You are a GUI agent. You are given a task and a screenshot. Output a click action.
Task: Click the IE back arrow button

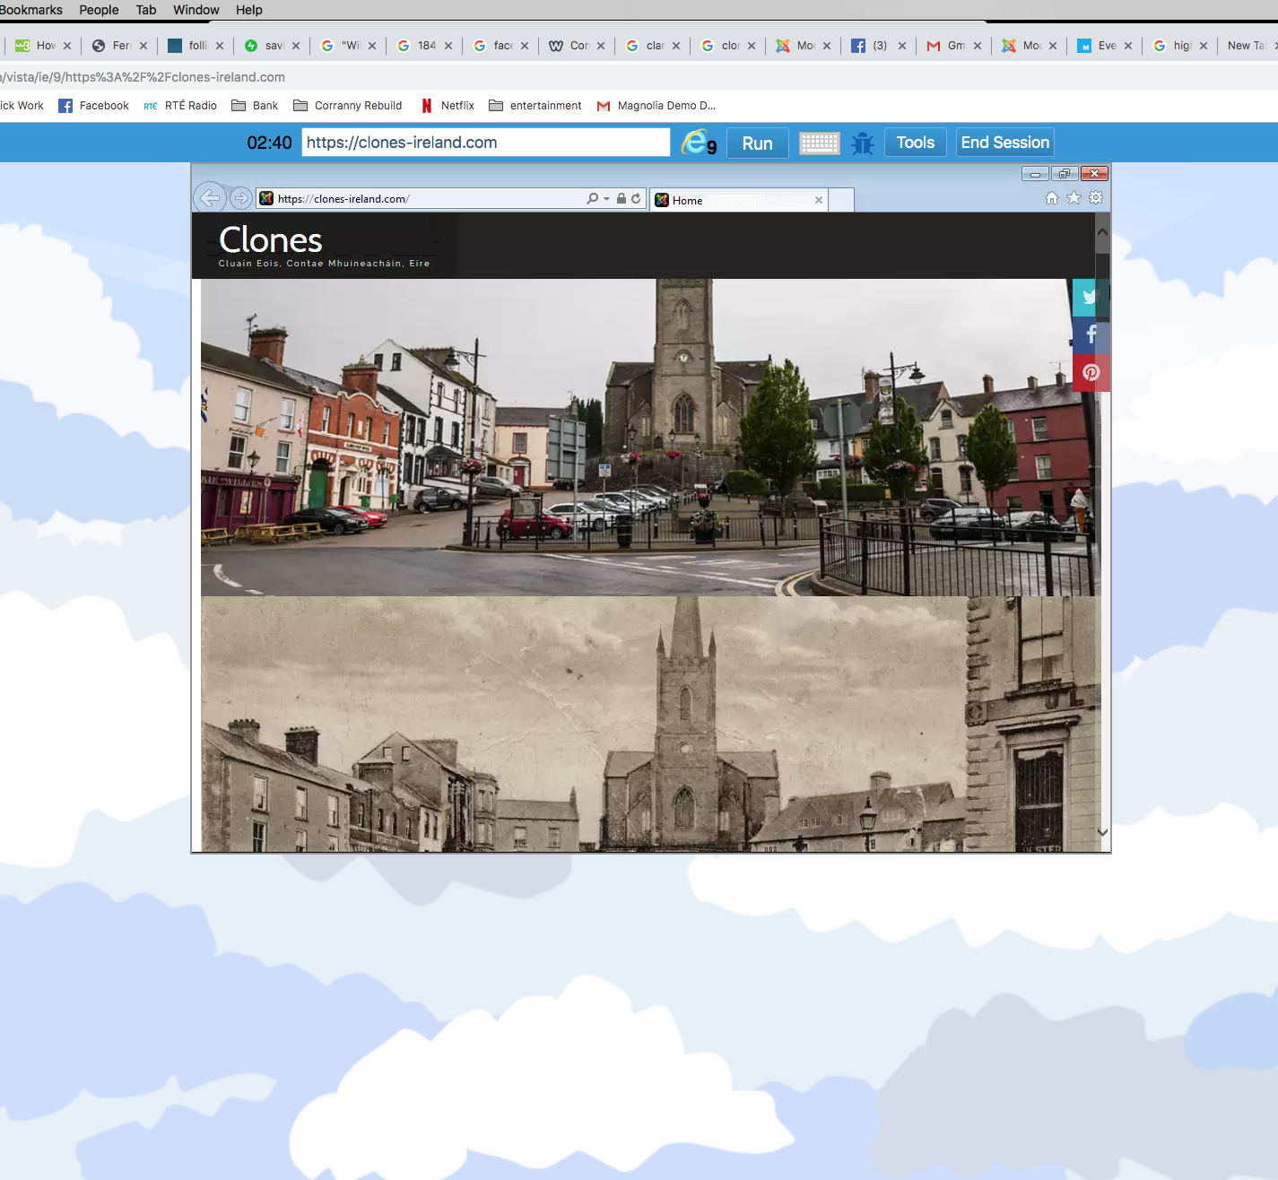point(209,198)
